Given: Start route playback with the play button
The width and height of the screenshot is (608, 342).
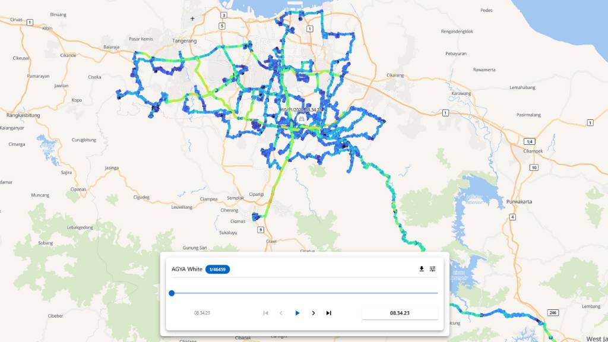Looking at the screenshot, I should (x=297, y=313).
